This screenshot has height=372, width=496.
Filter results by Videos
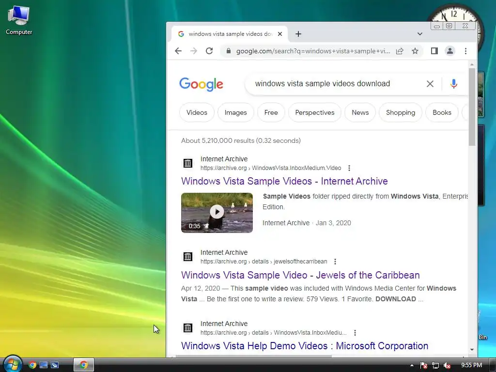click(197, 112)
